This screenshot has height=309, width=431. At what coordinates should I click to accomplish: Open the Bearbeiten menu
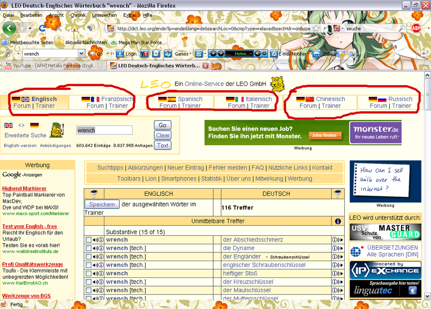(x=31, y=15)
